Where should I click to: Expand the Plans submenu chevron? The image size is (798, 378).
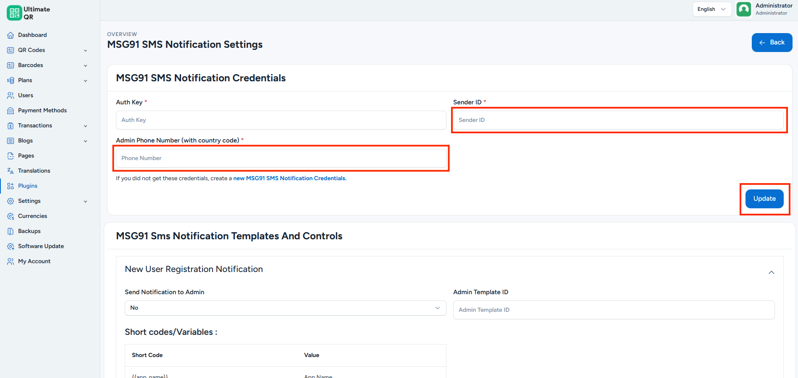pyautogui.click(x=86, y=81)
